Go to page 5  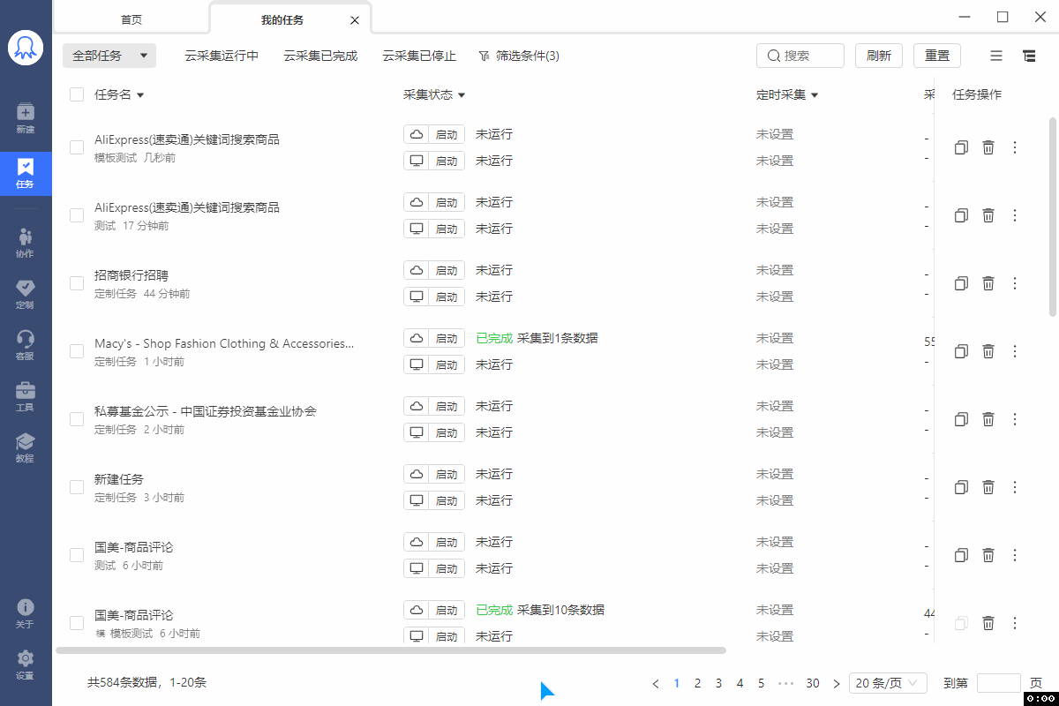[x=761, y=683]
